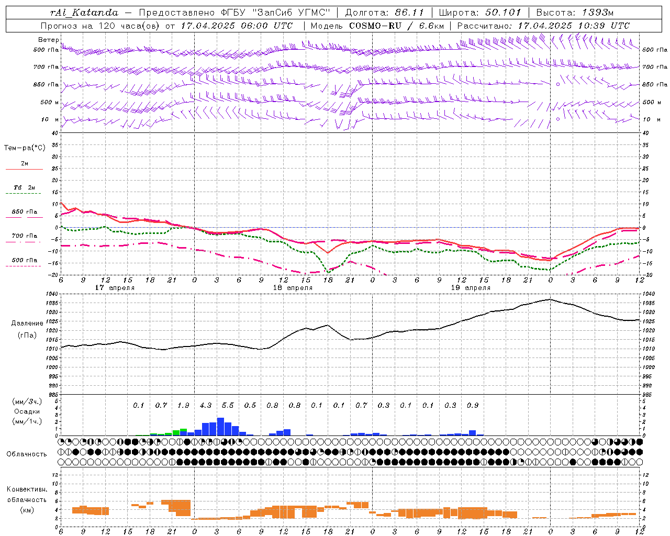Click the Долгота: 86.11 field
The height and width of the screenshot is (536, 670).
click(384, 13)
